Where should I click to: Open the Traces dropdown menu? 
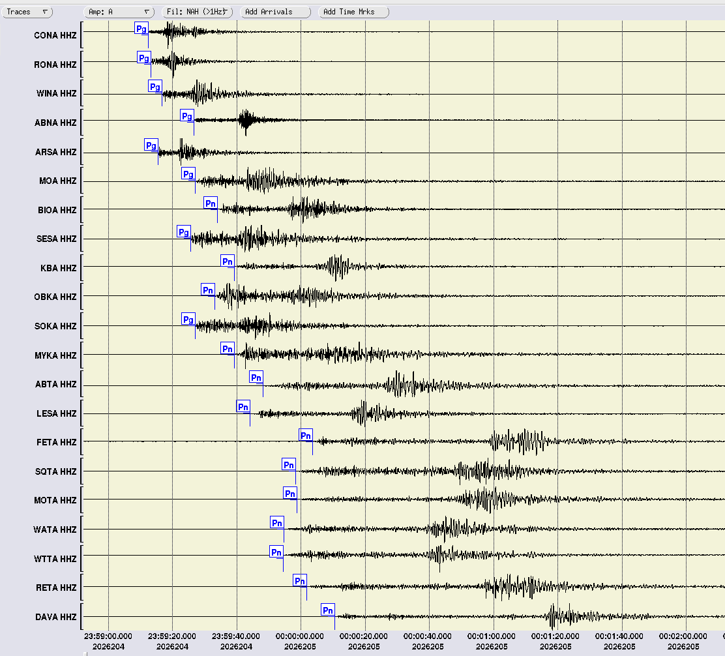(27, 12)
